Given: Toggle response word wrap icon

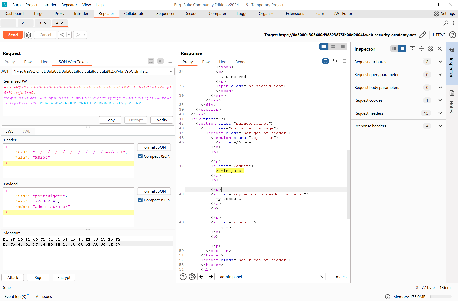Looking at the screenshot, I should [x=325, y=61].
